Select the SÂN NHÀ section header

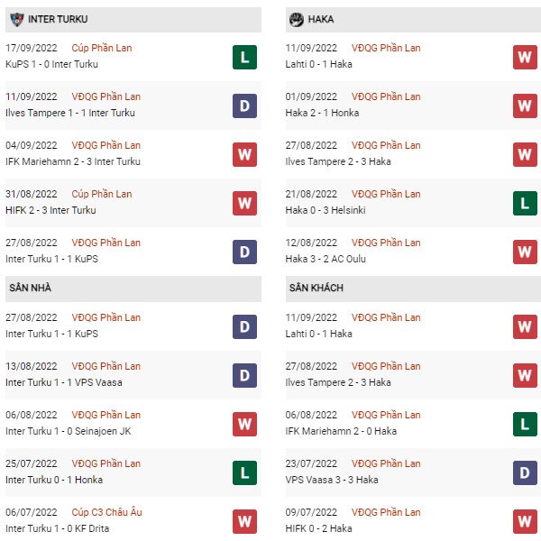[133, 289]
